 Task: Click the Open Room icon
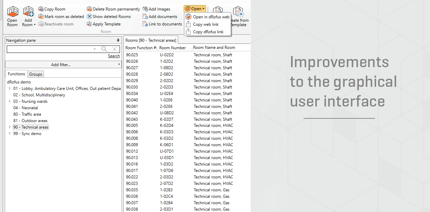[12, 12]
